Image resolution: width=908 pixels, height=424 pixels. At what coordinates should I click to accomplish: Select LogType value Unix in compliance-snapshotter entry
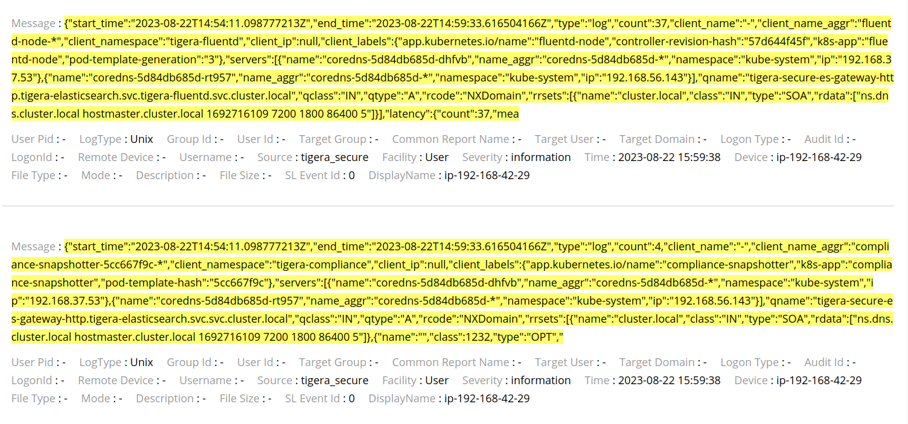click(142, 362)
